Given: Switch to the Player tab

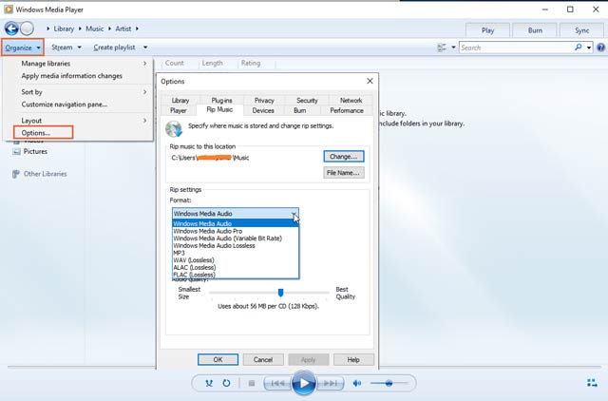Looking at the screenshot, I should [x=179, y=110].
